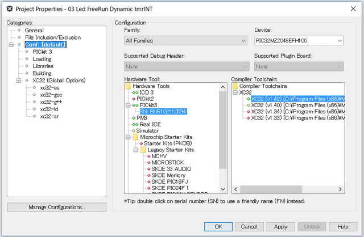Image resolution: width=364 pixels, height=237 pixels.
Task: Open the Libraries category
Action: 43,66
